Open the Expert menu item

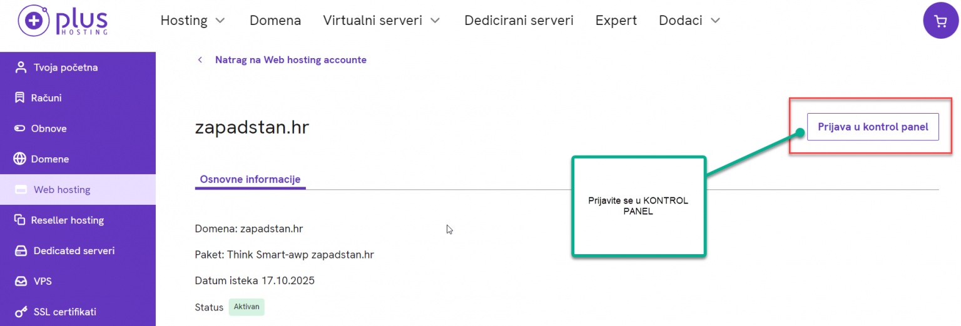click(x=616, y=21)
